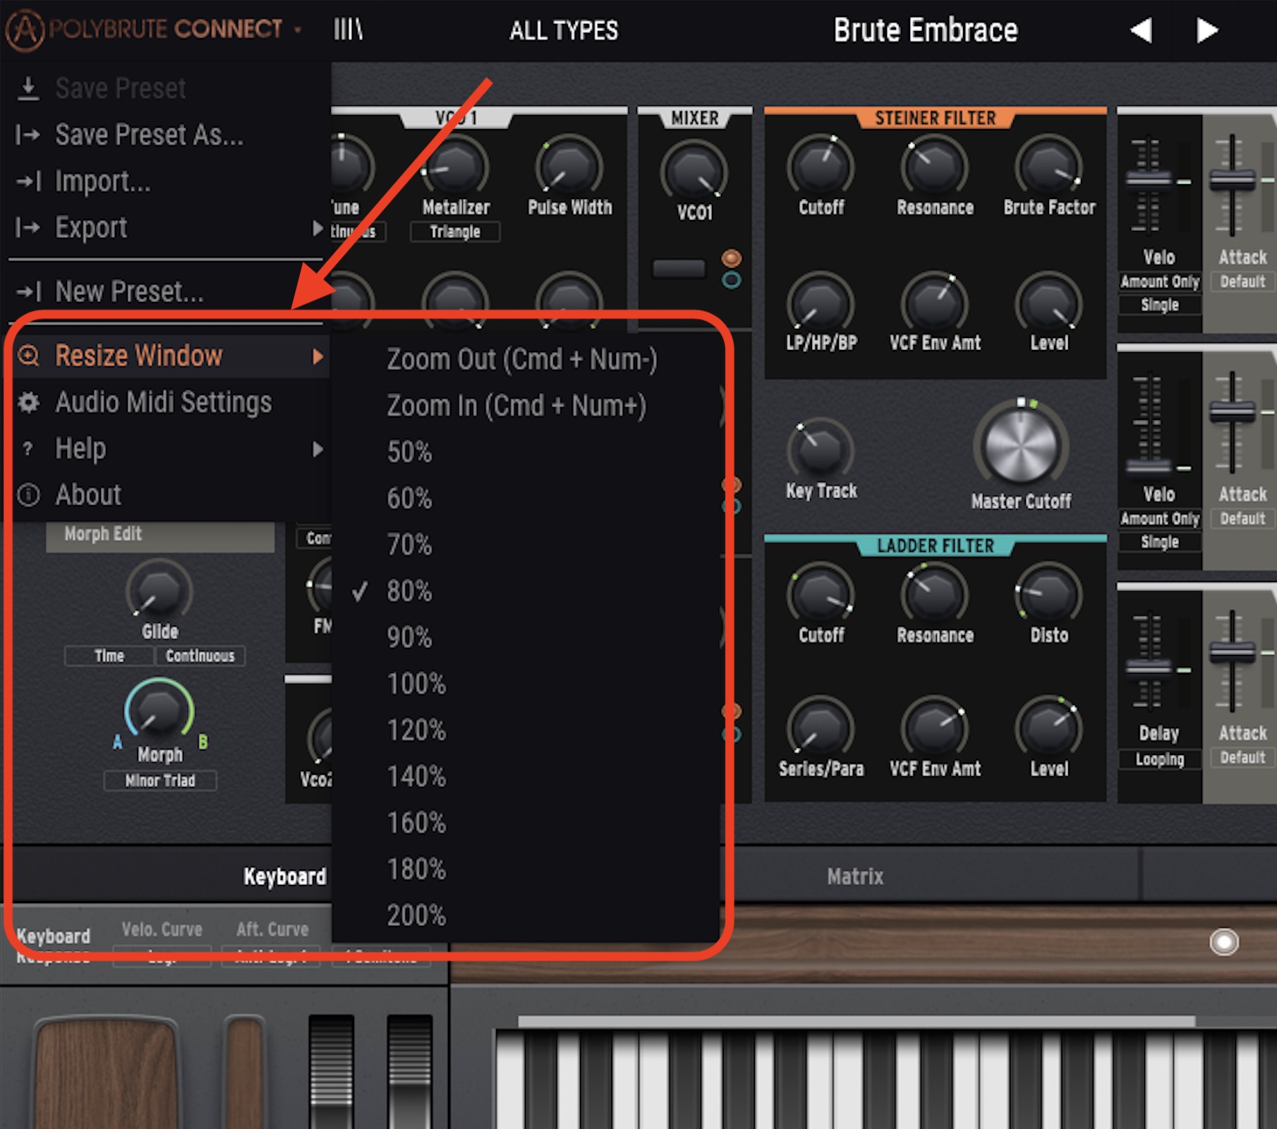Go to the previous preset arrow

click(x=1141, y=30)
